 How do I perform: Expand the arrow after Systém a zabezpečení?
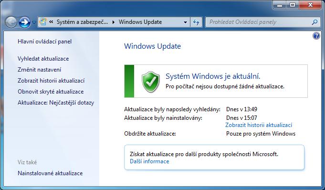(x=114, y=22)
